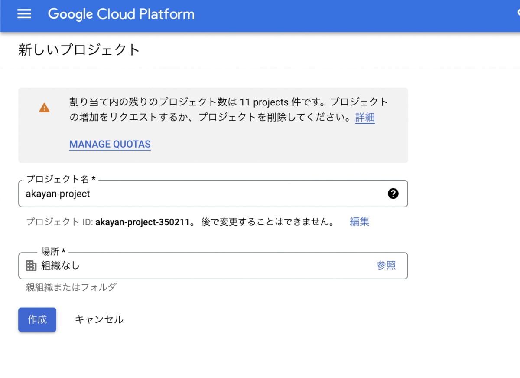Click the akayan-project-350211 project ID text

(x=143, y=222)
